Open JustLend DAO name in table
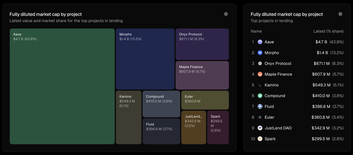 [x=278, y=128]
